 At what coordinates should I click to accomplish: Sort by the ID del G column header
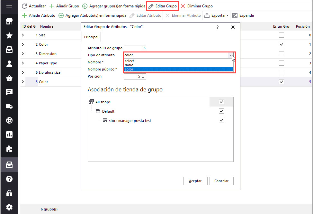pyautogui.click(x=29, y=26)
